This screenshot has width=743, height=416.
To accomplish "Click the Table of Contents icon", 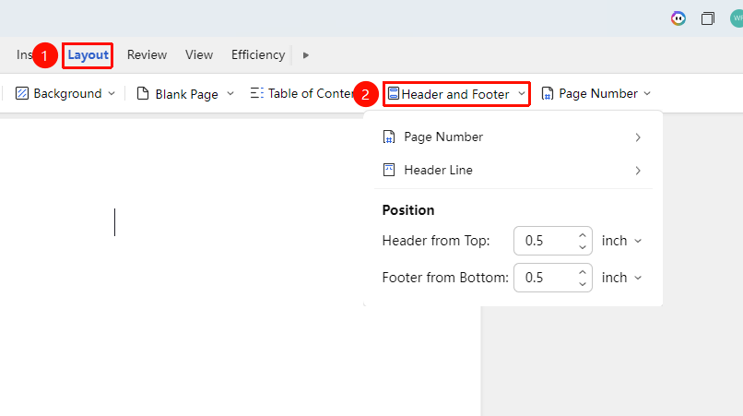I will pos(257,93).
